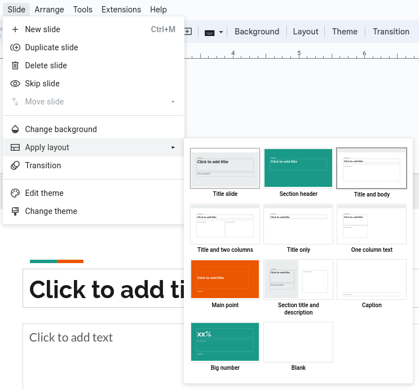Click the eye icon for Skip slide
The width and height of the screenshot is (419, 389).
(x=15, y=84)
